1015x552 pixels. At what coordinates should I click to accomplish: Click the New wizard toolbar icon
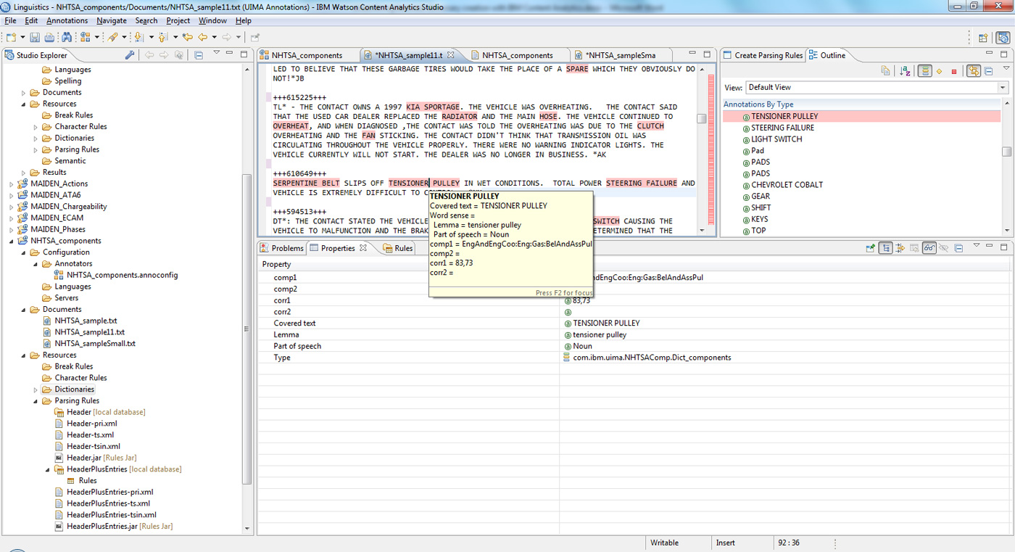[x=11, y=37]
